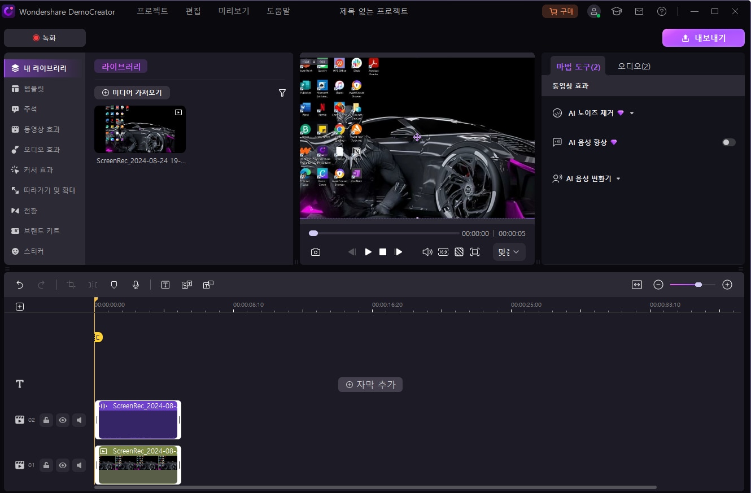Start recording with the 녹화 button
Image resolution: width=751 pixels, height=493 pixels.
click(45, 38)
